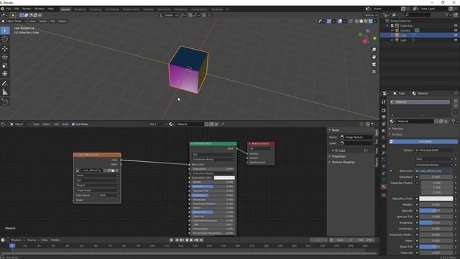The image size is (460, 259).
Task: Switch to Rendered viewport shading mode
Action: click(371, 21)
